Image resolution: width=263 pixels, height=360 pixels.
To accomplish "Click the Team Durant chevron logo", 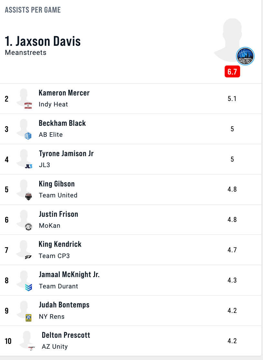I will pos(28,287).
